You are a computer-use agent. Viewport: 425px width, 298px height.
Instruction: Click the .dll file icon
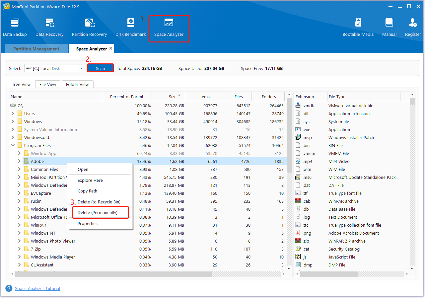(x=298, y=113)
